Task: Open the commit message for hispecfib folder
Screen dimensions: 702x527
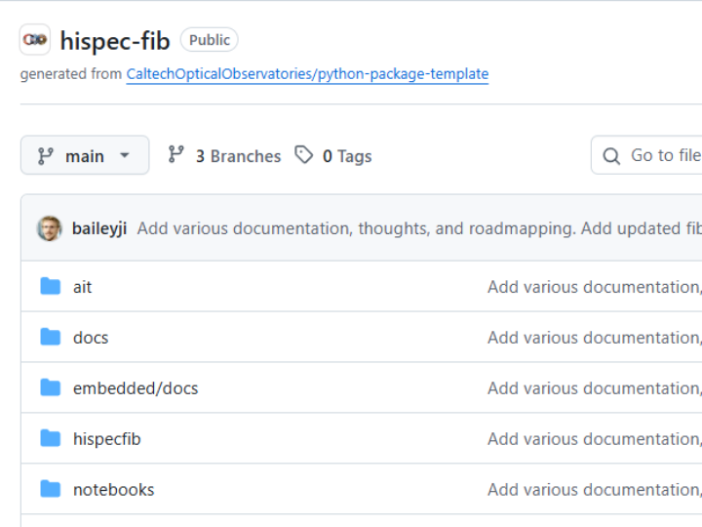Action: coord(593,439)
